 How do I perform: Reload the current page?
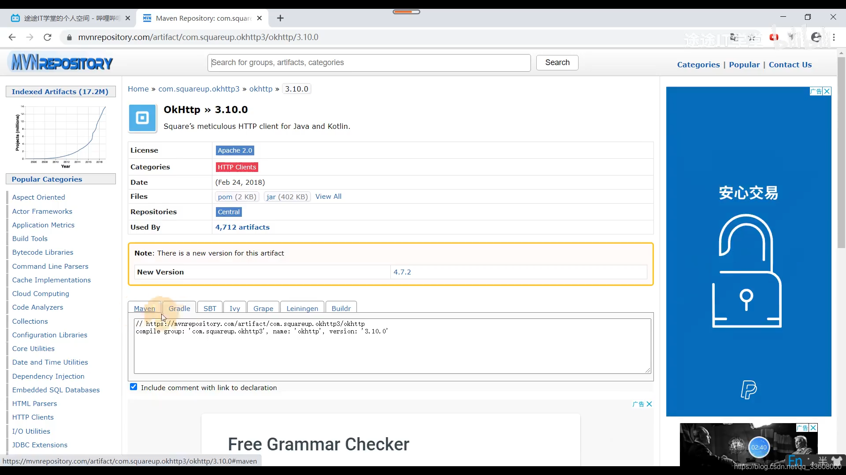(48, 37)
